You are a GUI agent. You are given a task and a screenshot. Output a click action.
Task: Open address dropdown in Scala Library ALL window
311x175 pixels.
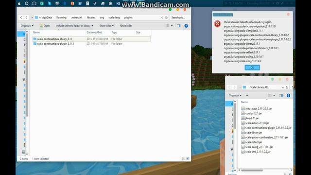(283, 87)
